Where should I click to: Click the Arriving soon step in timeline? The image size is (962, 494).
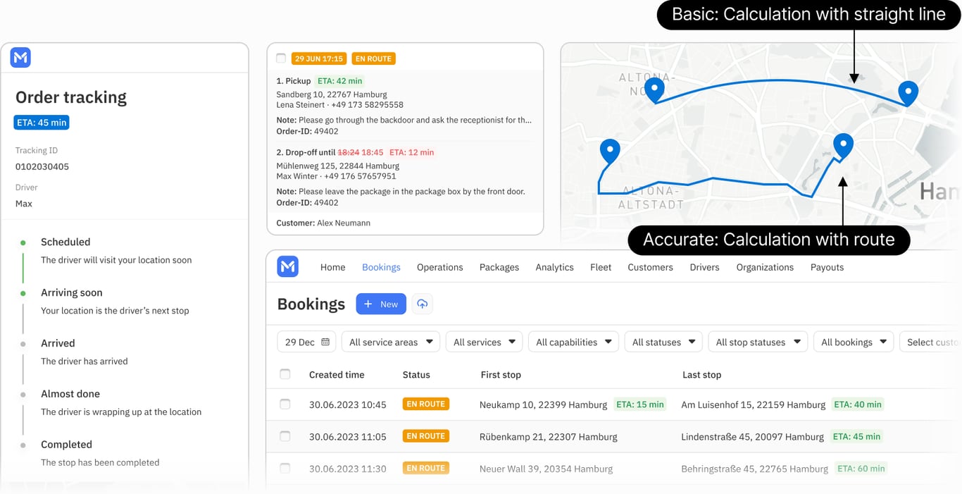point(71,292)
